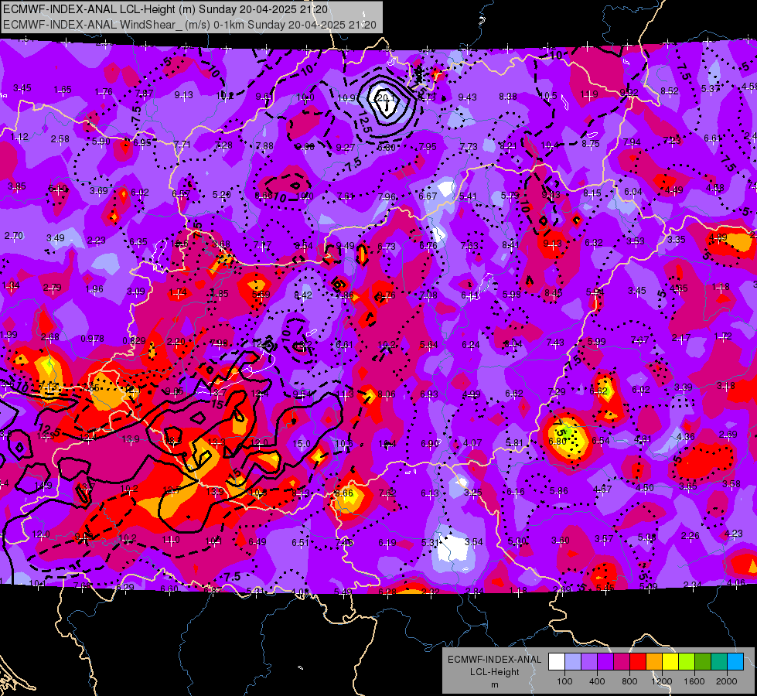Click the grid value "2.70"
Viewport: 757px width, 696px height.
pyautogui.click(x=13, y=236)
